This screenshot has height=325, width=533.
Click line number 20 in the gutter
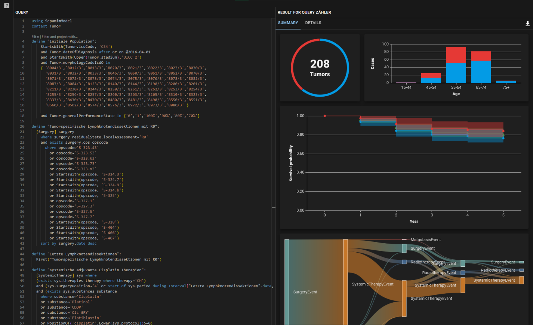pos(22,126)
